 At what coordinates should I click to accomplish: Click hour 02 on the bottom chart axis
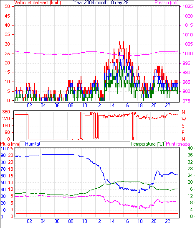point(29,221)
